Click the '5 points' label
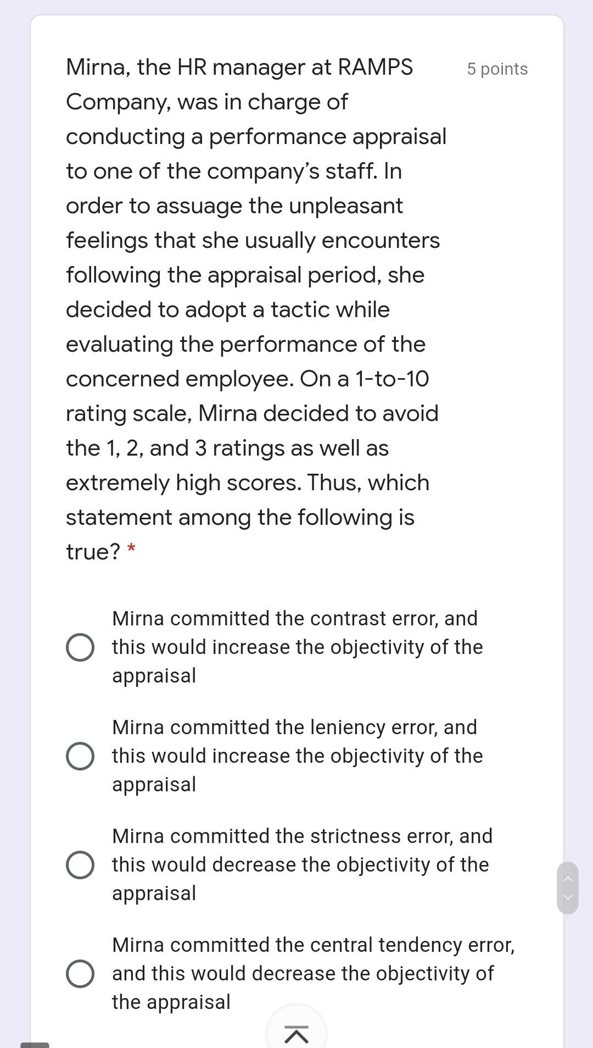The height and width of the screenshot is (1048, 593). click(496, 68)
